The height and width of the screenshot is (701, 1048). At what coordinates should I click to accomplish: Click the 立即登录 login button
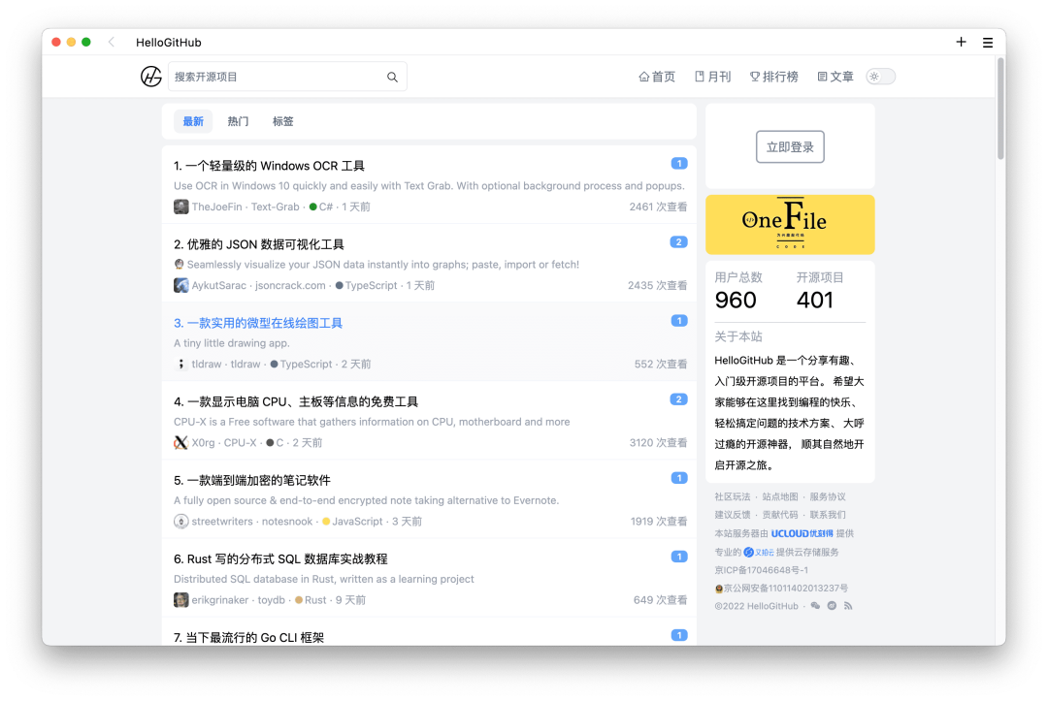tap(790, 146)
